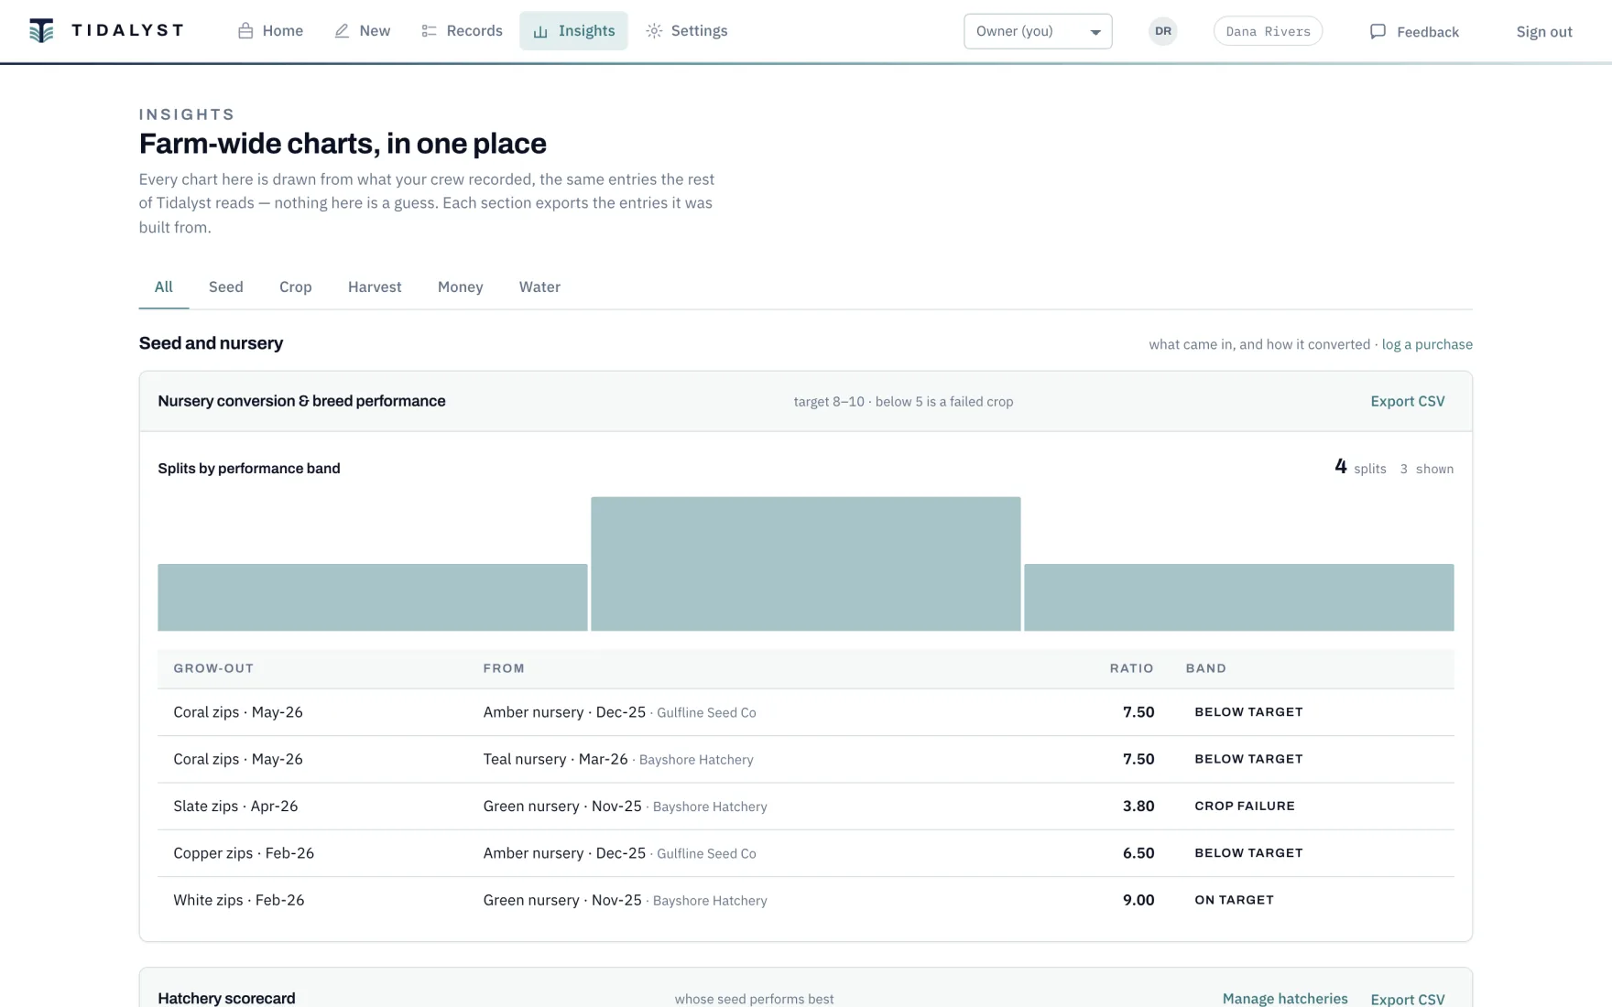Image resolution: width=1612 pixels, height=1007 pixels.
Task: Switch to the Crop tab
Action: click(x=296, y=287)
